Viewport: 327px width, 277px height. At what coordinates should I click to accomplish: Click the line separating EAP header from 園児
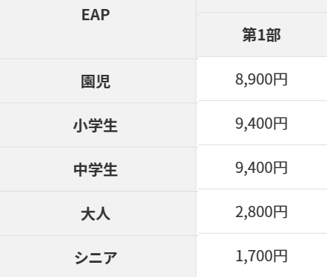tap(98, 59)
